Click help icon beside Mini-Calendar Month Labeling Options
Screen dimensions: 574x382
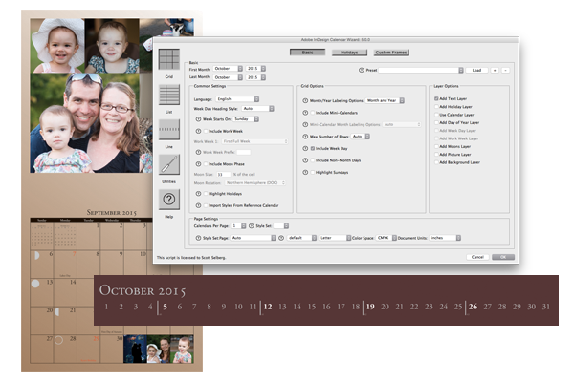point(305,125)
